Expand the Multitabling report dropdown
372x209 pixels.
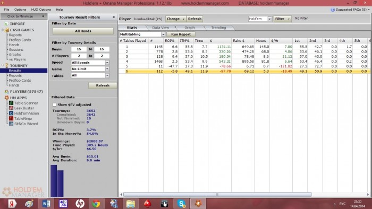[163, 34]
